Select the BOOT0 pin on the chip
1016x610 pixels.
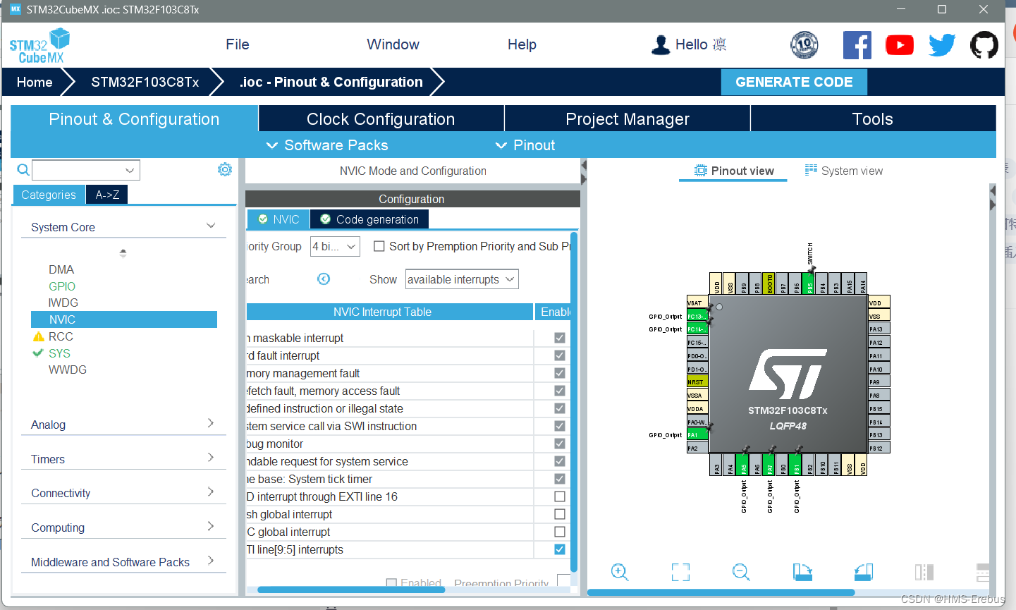pyautogui.click(x=770, y=283)
